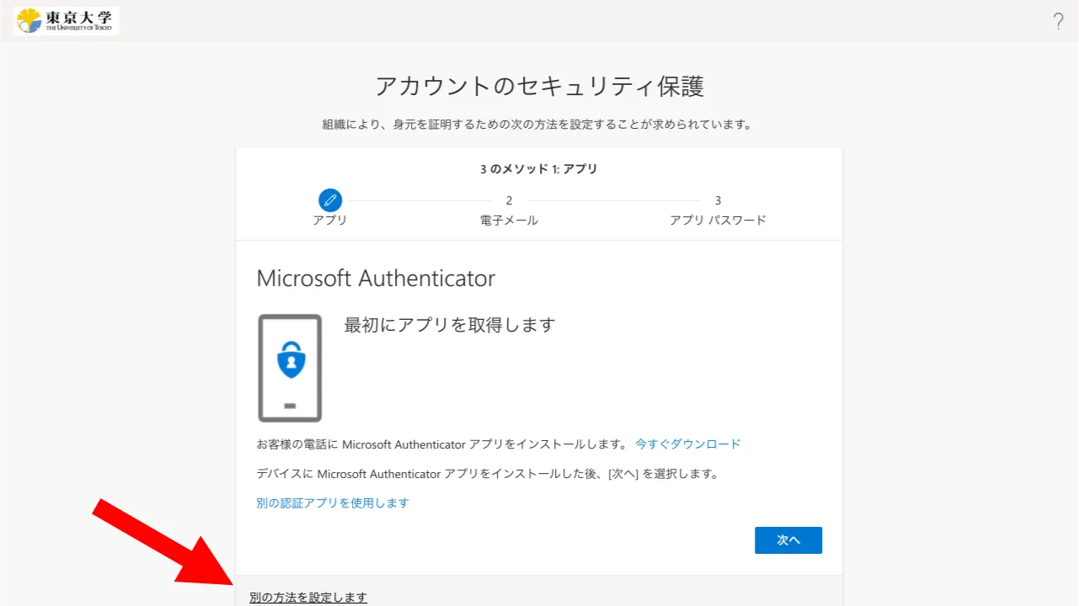
Task: Click the Microsoft Authenticator section title
Action: click(376, 279)
